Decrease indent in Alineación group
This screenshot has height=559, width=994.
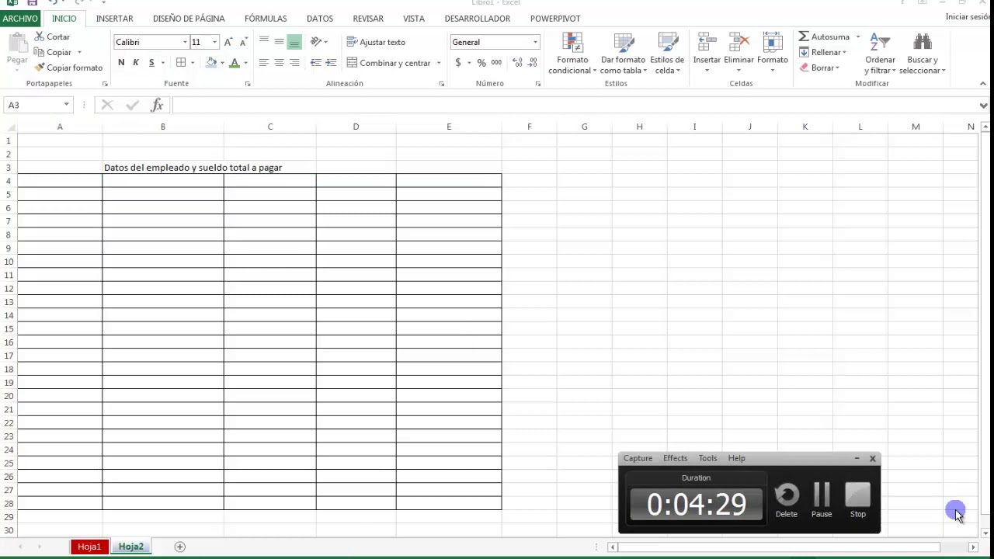pos(316,62)
